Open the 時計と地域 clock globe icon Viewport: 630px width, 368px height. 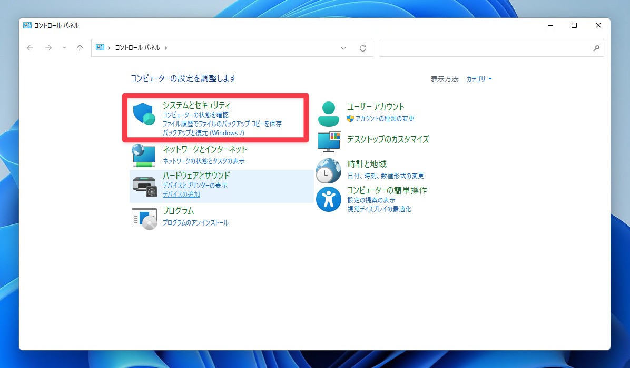(328, 171)
